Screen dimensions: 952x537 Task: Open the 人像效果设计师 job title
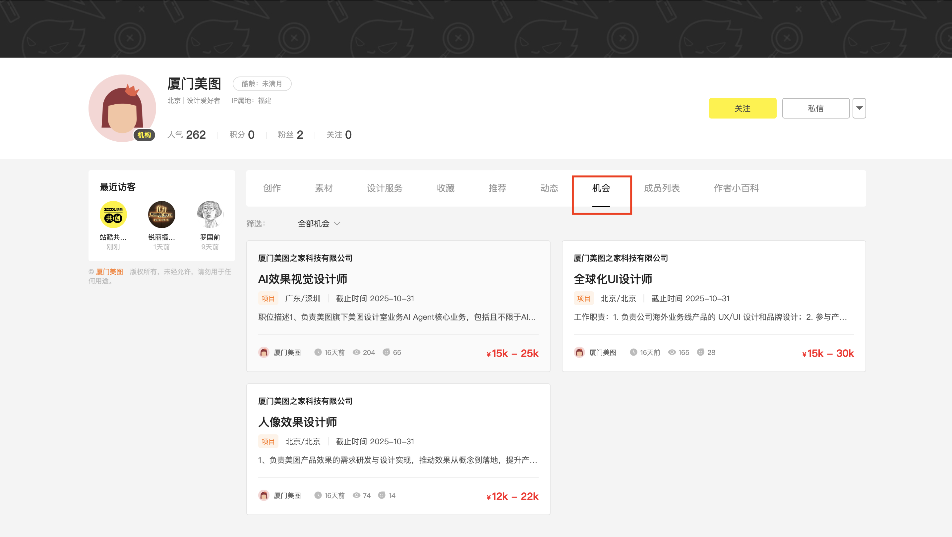(x=297, y=422)
